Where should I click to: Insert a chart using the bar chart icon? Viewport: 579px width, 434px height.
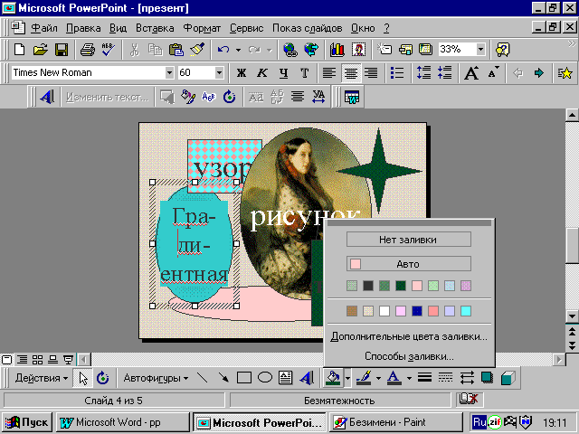click(337, 49)
